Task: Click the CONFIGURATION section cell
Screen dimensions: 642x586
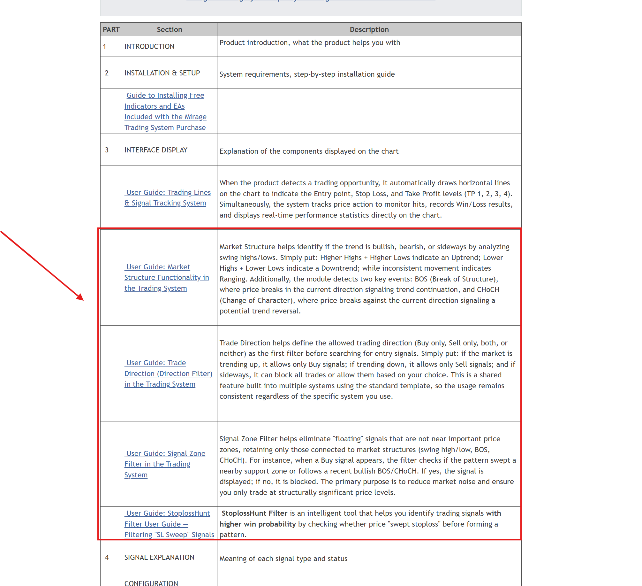Action: pos(151,583)
